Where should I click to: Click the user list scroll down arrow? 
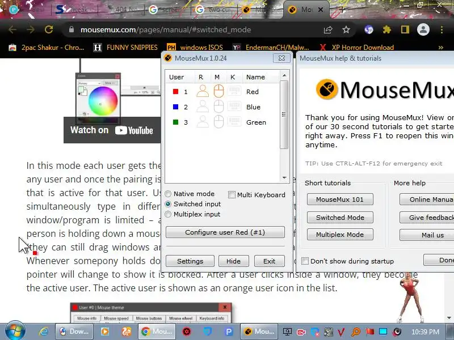click(x=284, y=178)
